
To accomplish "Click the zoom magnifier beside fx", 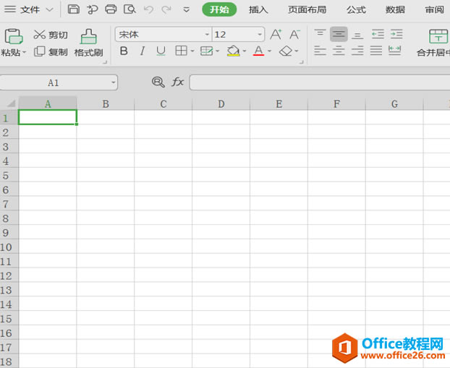I will (158, 82).
